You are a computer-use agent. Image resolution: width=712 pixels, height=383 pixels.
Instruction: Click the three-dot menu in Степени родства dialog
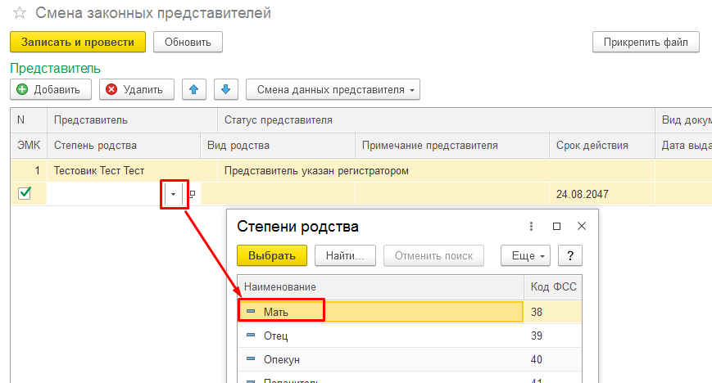[531, 226]
